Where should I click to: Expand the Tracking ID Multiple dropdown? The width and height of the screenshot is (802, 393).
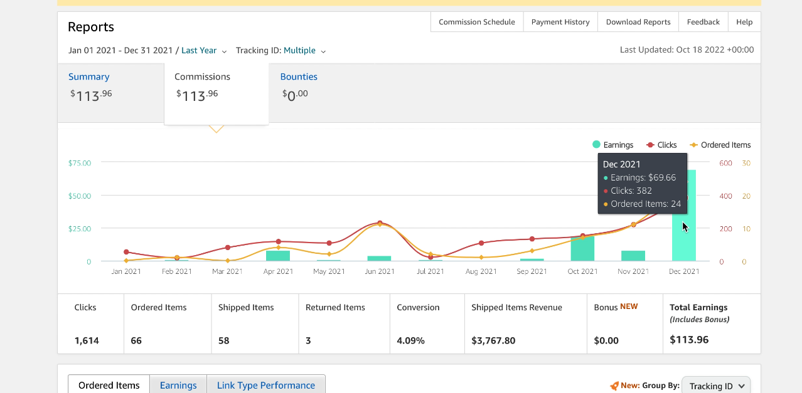coord(304,50)
